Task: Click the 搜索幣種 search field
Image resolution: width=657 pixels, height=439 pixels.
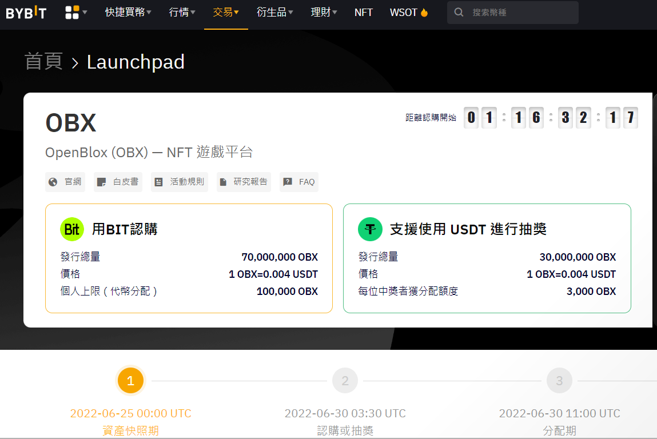Action: [x=512, y=12]
